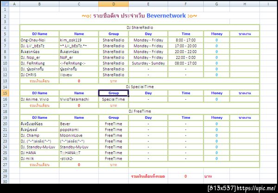Select the 'DJ. Lil'_bEsTz' cell
The height and width of the screenshot is (193, 278).
(39, 46)
